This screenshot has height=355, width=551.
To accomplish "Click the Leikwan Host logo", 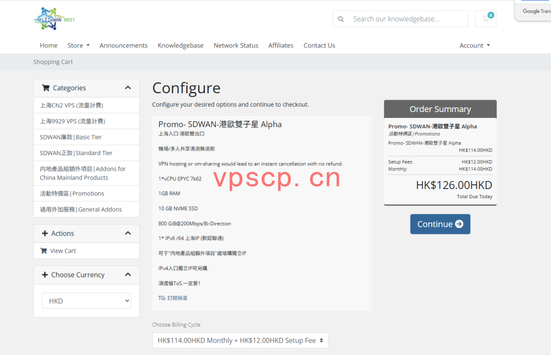I will coord(54,19).
